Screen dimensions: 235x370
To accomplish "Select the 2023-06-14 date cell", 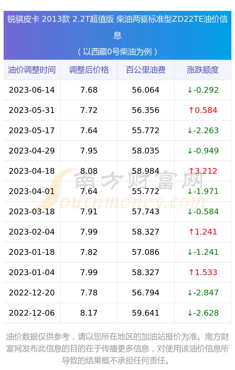I will [x=32, y=90].
